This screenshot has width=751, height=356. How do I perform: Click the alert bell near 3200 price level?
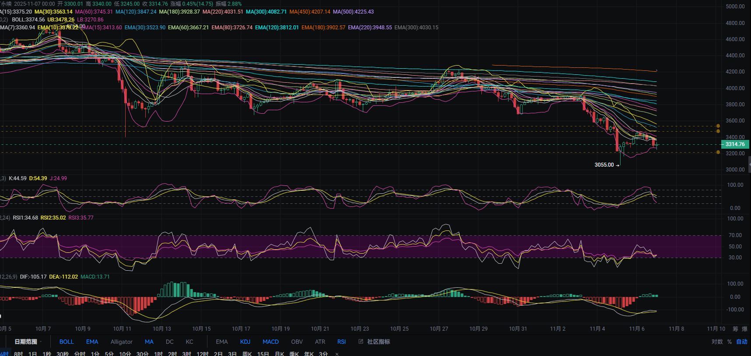pyautogui.click(x=718, y=152)
